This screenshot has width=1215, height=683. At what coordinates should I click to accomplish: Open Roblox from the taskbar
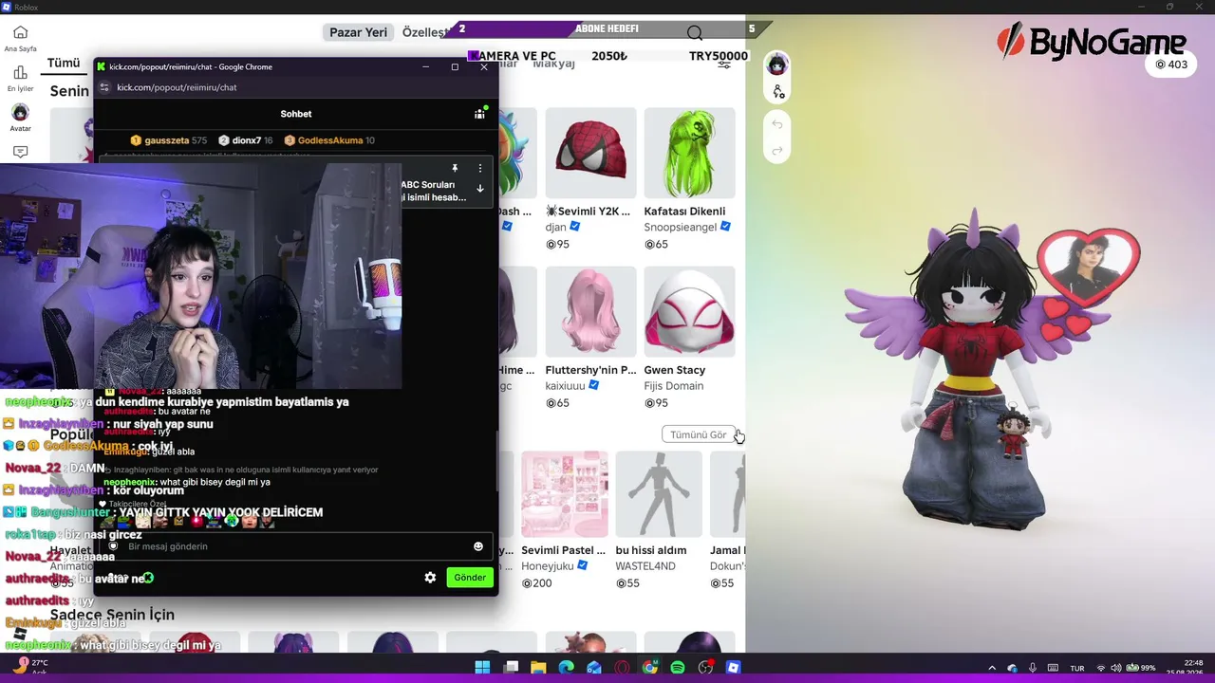733,668
